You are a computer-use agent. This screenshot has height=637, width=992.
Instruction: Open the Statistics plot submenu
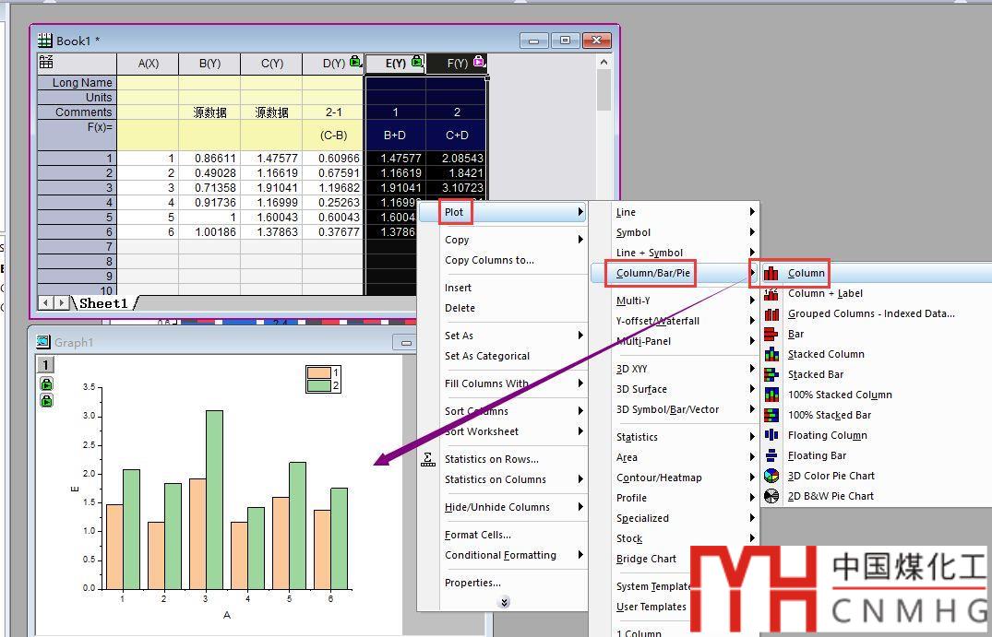click(675, 437)
